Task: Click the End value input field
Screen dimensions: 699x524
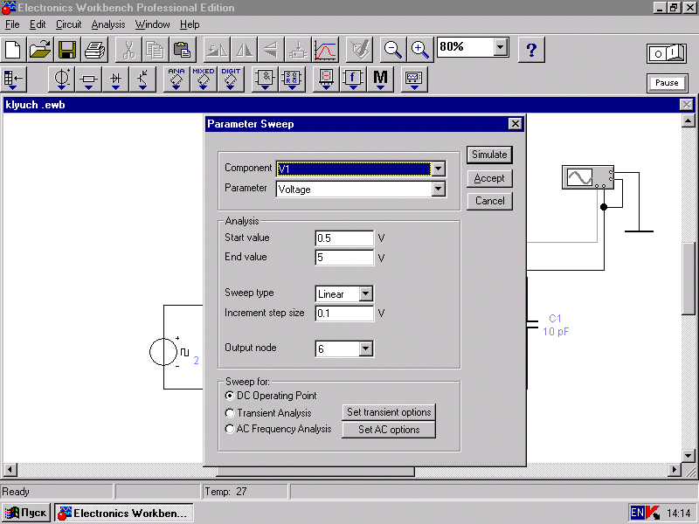Action: 344,258
